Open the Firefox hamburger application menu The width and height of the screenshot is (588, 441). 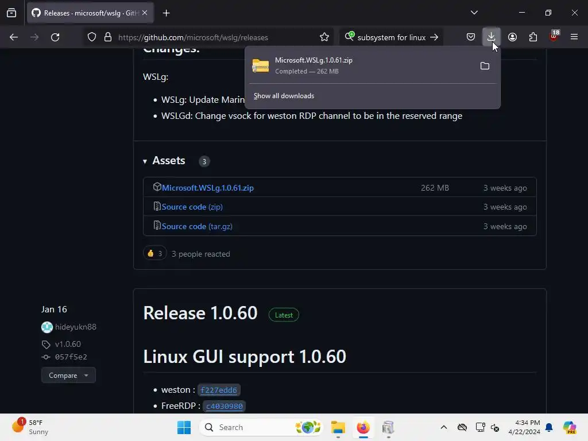pyautogui.click(x=574, y=37)
